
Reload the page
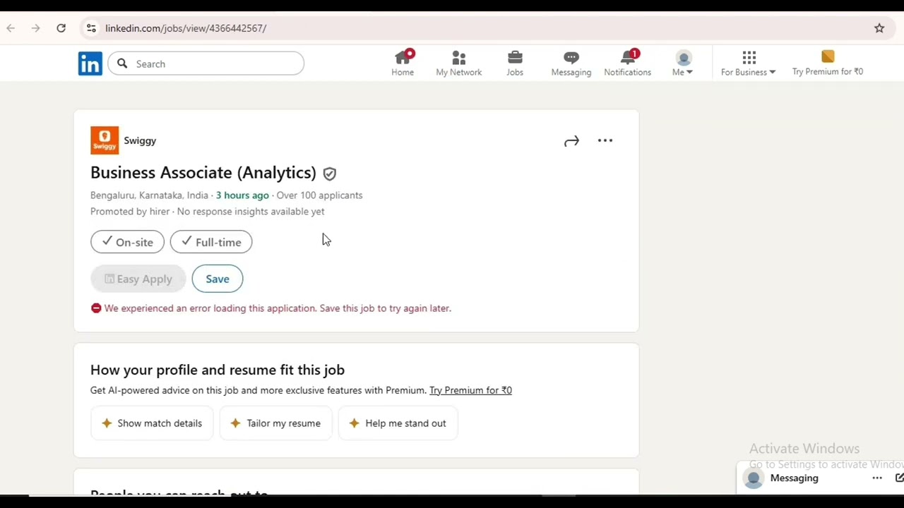point(61,28)
